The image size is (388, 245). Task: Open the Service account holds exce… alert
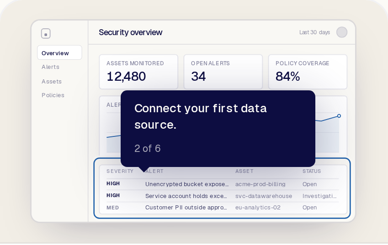click(x=186, y=196)
